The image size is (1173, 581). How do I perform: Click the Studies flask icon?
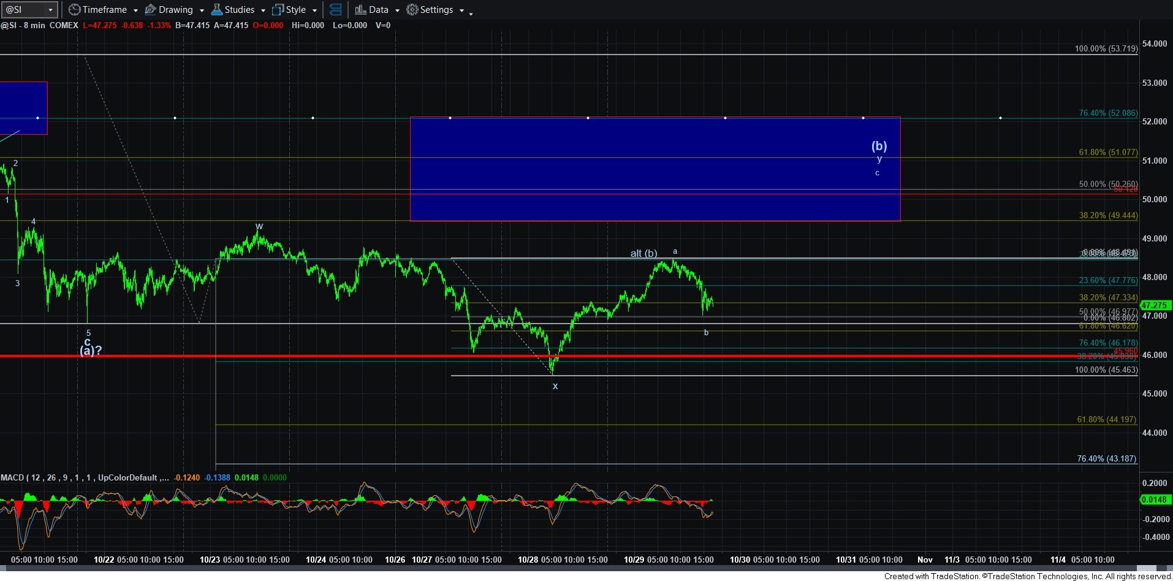pyautogui.click(x=216, y=10)
